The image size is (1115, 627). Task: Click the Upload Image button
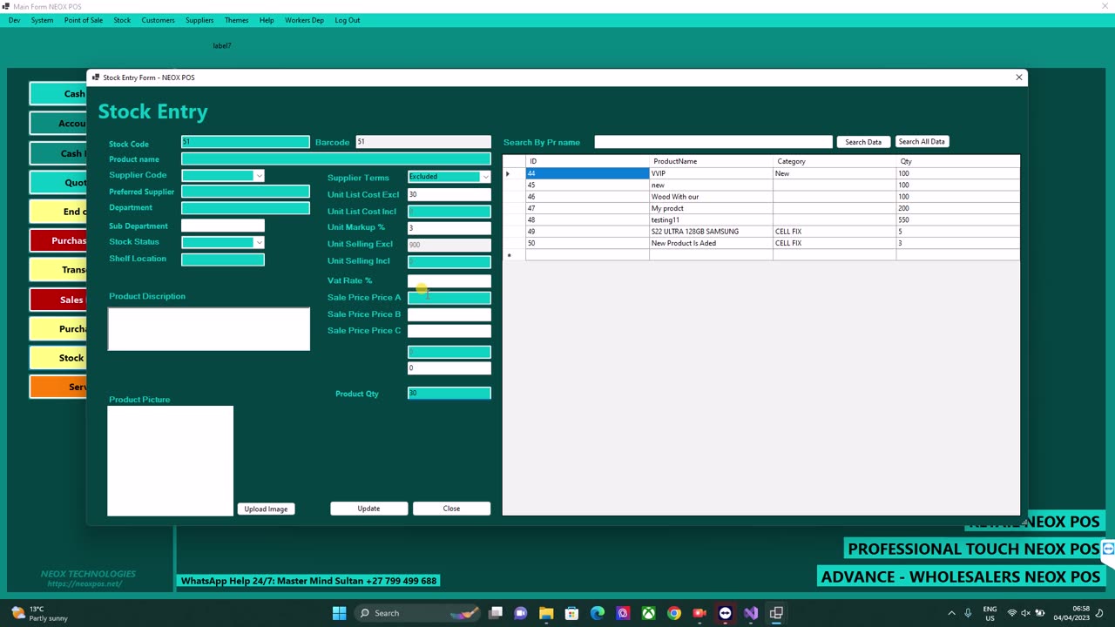(266, 509)
